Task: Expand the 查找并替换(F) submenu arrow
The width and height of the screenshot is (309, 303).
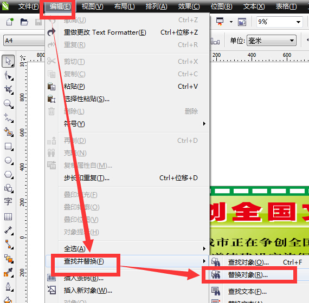Action: click(x=204, y=261)
